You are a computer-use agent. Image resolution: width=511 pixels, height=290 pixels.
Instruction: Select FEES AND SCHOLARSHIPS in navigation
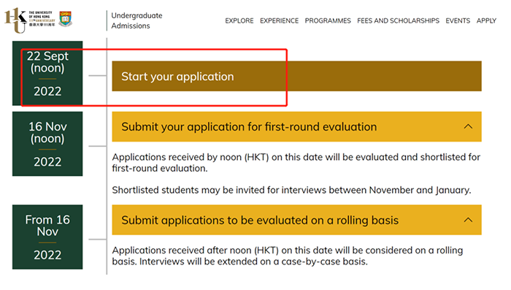pos(398,20)
